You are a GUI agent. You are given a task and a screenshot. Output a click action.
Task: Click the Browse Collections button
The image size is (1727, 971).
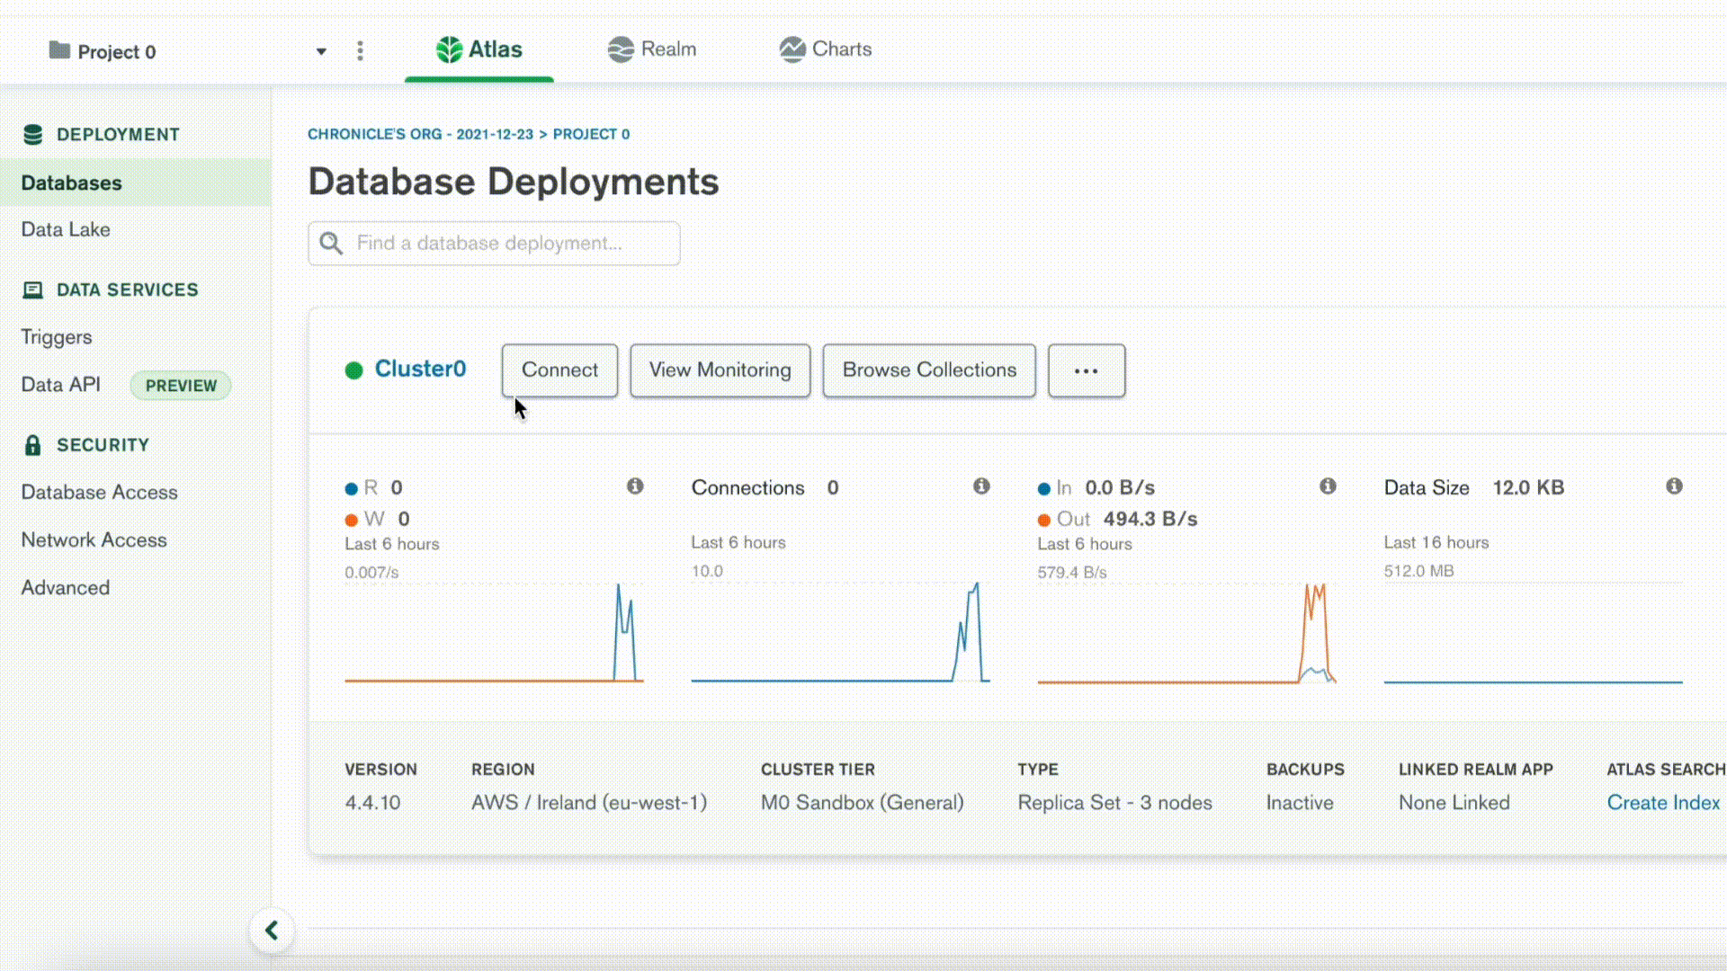pyautogui.click(x=929, y=370)
